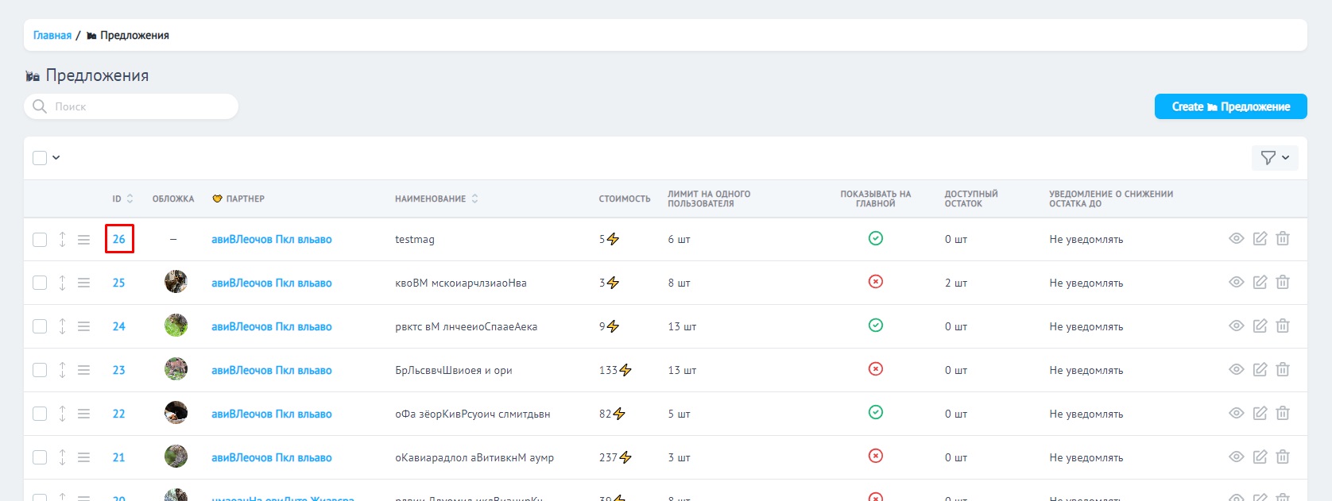Open the filter dropdown
Screen dimensions: 1332x501
click(1274, 158)
